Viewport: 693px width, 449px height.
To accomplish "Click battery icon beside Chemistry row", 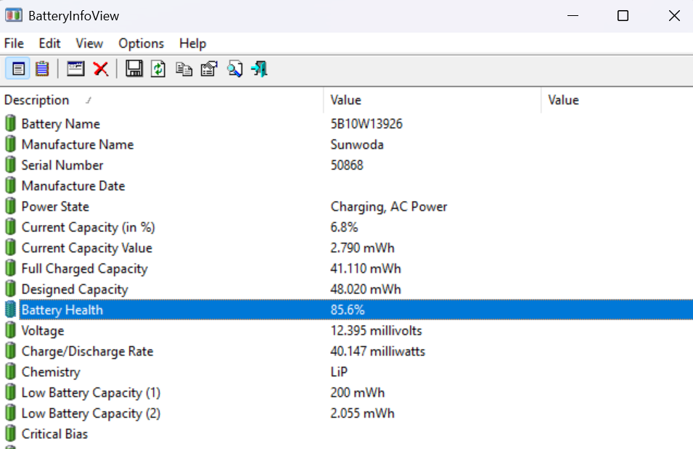I will coord(10,371).
